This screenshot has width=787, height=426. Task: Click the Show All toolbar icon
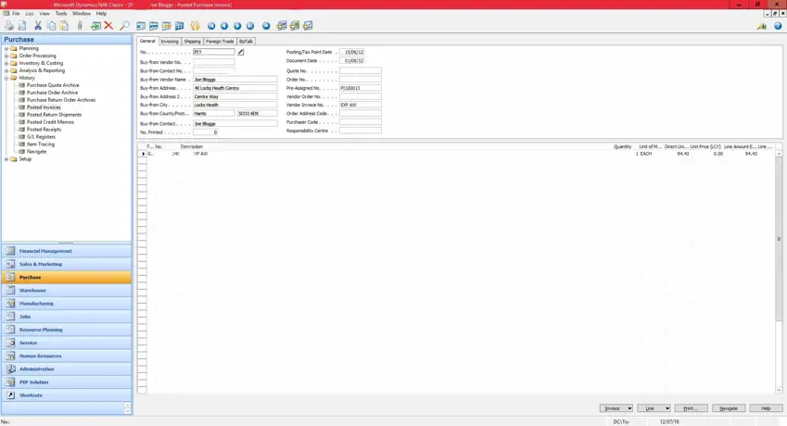[180, 26]
